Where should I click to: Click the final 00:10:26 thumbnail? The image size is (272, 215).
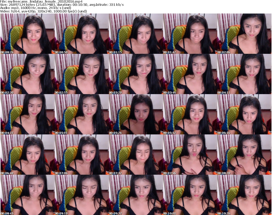pos(244,195)
